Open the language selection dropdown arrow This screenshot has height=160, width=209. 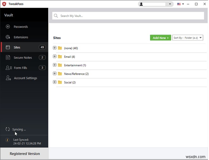click(183, 4)
